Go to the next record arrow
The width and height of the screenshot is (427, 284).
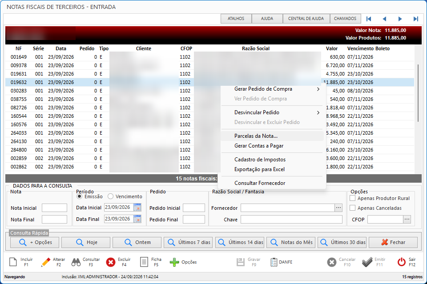click(400, 19)
